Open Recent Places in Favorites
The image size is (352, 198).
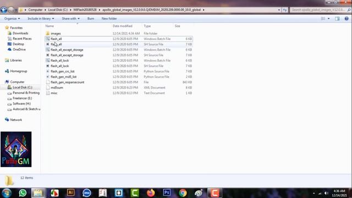(x=22, y=38)
